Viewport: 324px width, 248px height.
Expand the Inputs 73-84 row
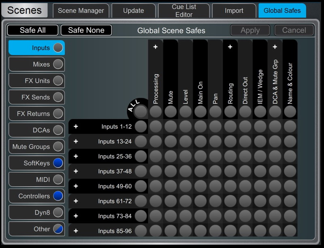[76, 216]
